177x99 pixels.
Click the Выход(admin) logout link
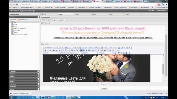(x=162, y=10)
